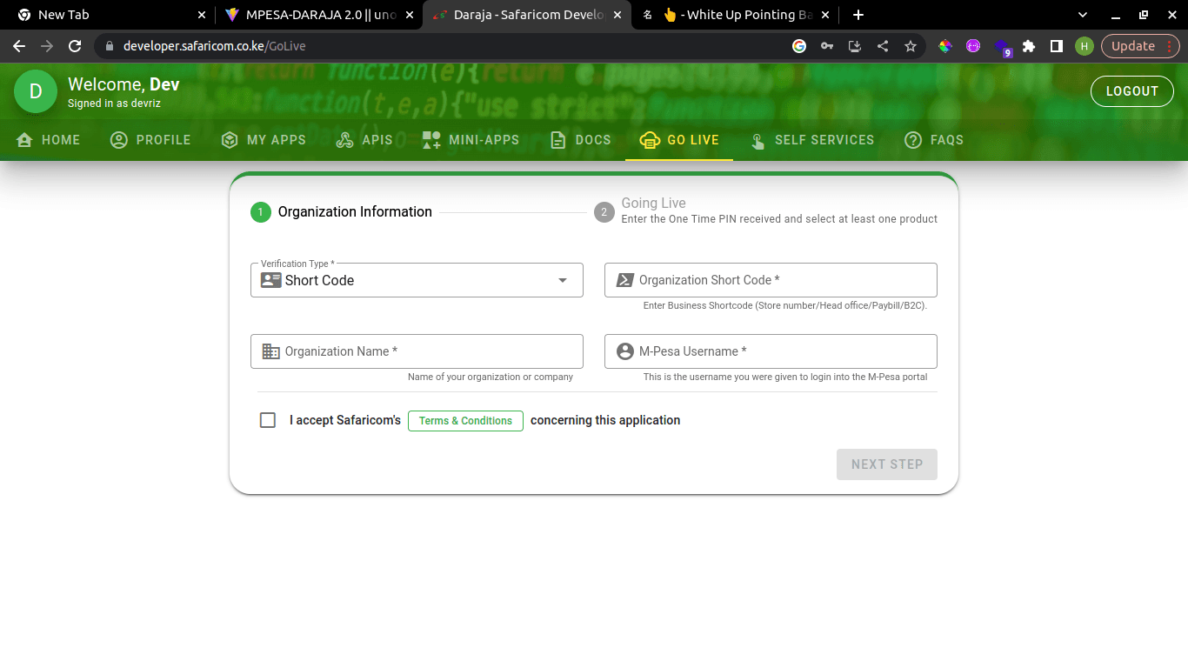
Task: Open the Terms & Conditions link
Action: pyautogui.click(x=465, y=421)
